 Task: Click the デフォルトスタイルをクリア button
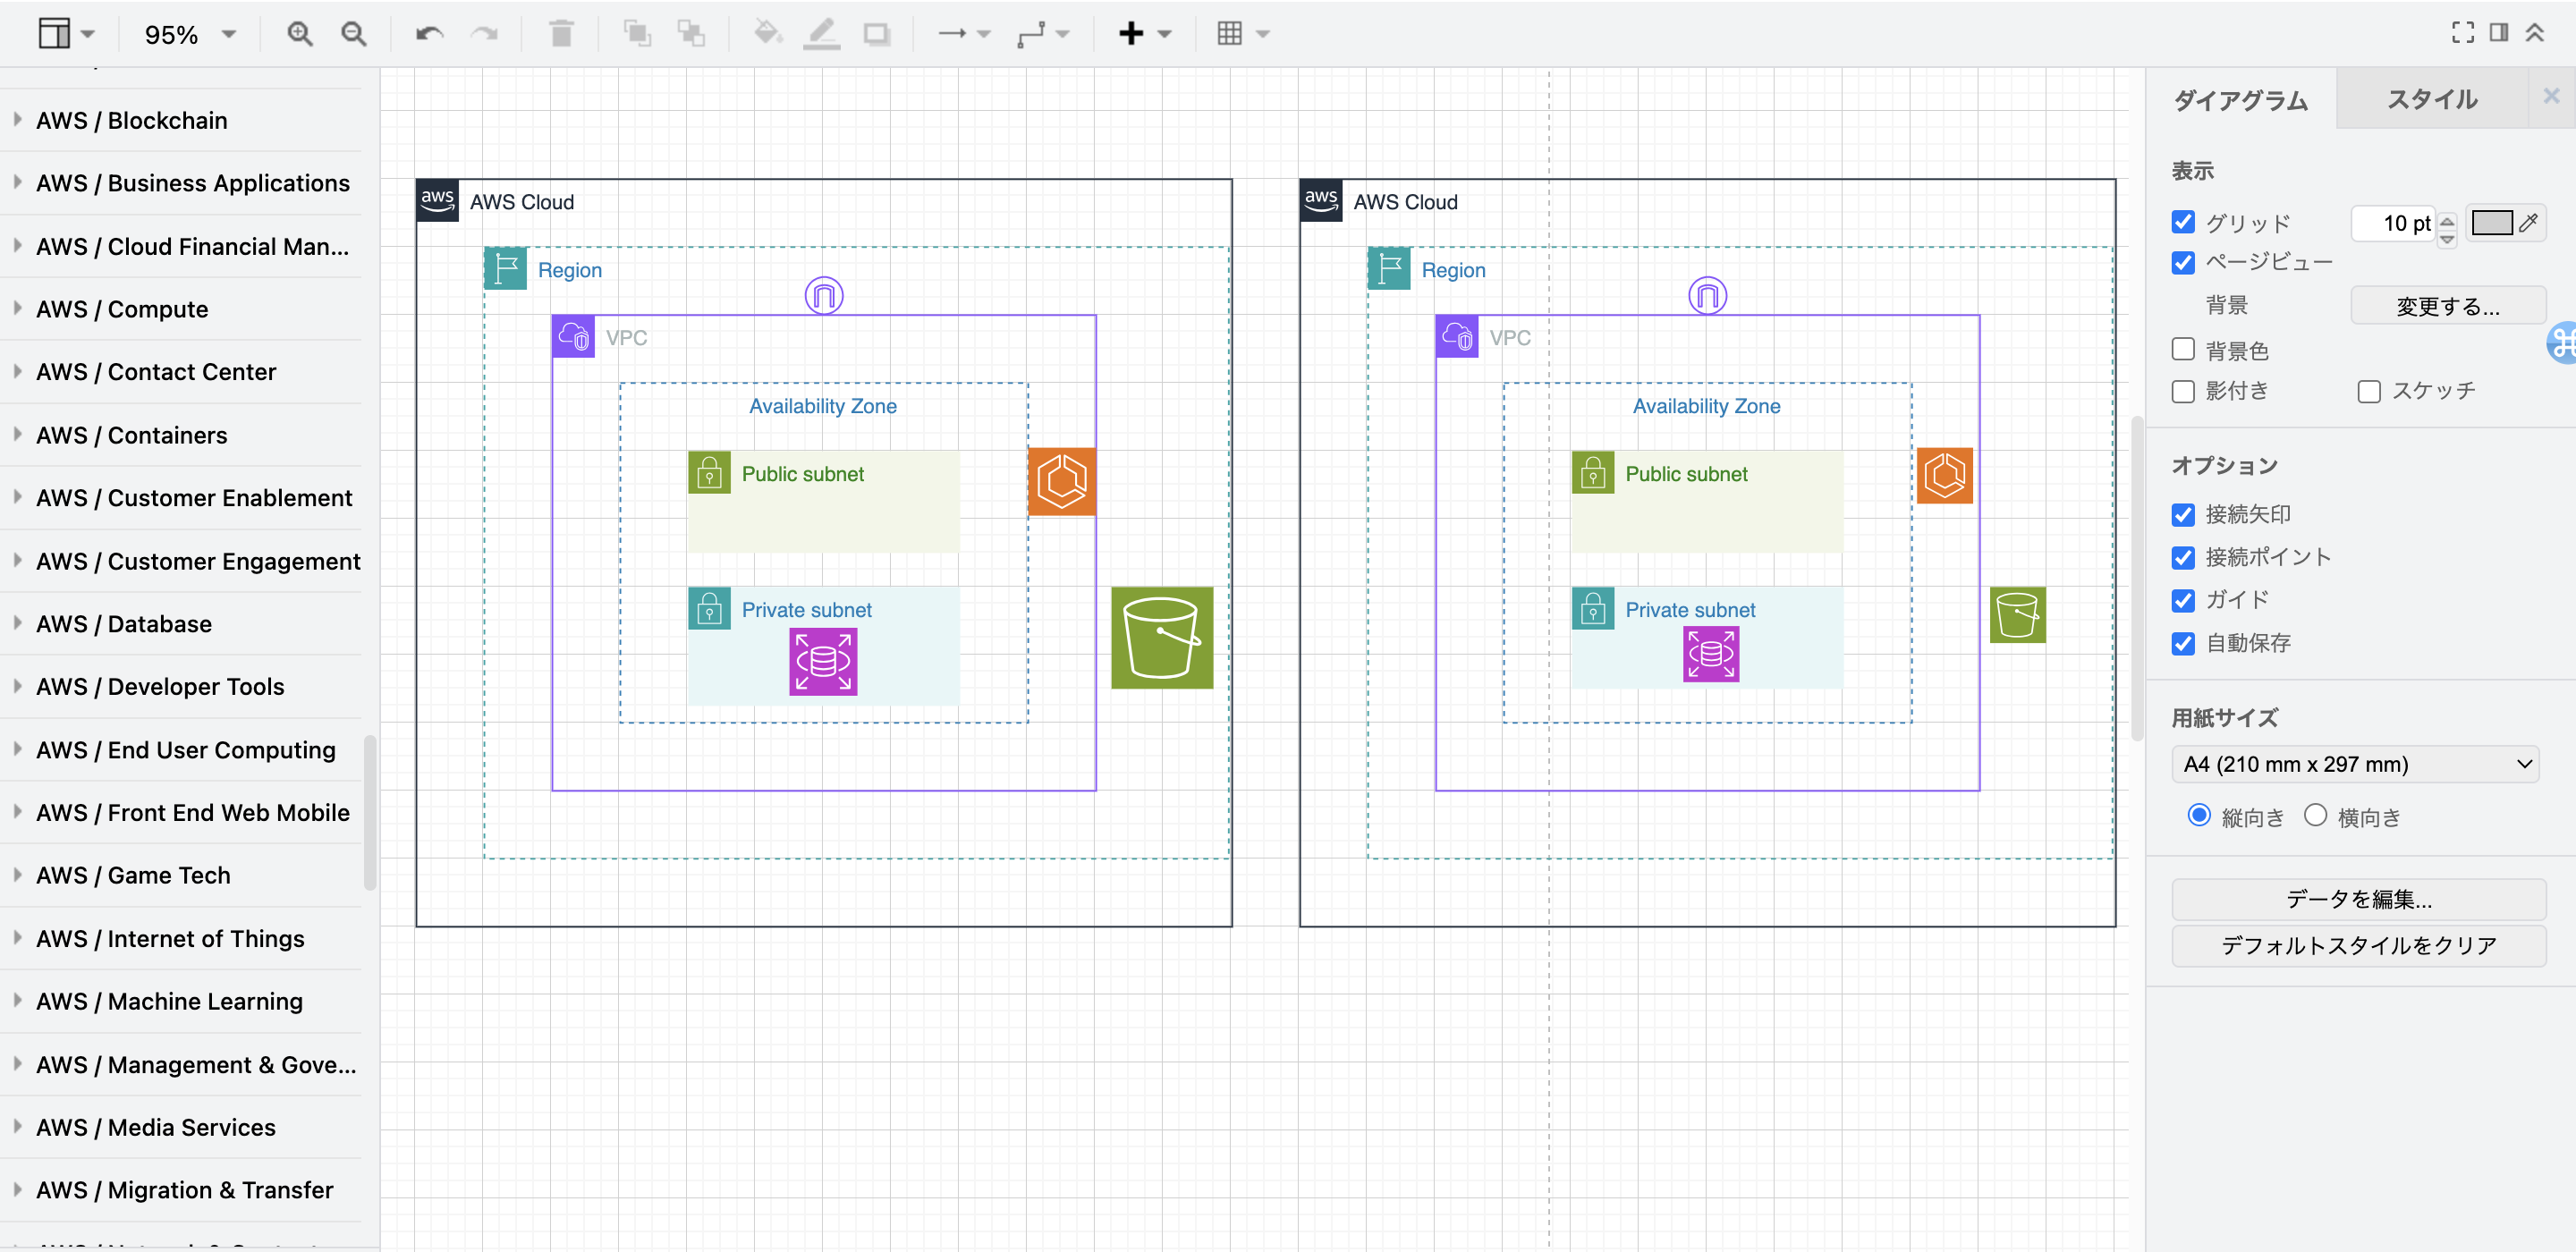click(x=2358, y=945)
